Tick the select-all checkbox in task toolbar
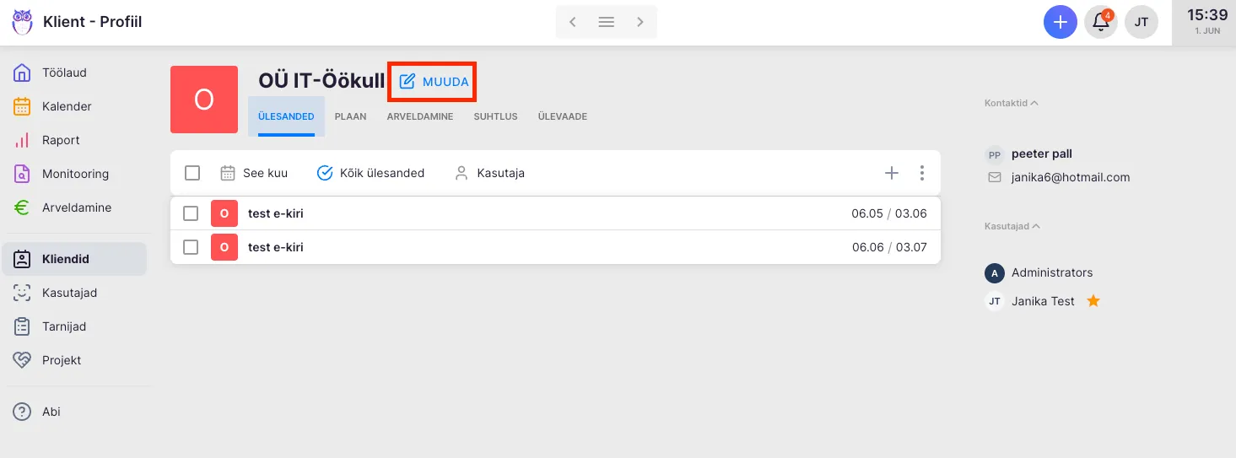Image resolution: width=1236 pixels, height=458 pixels. (192, 173)
